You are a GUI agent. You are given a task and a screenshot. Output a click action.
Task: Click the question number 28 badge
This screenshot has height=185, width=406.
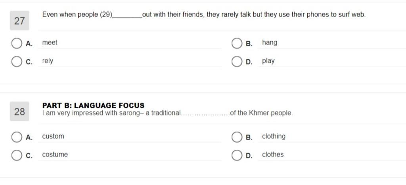point(19,112)
